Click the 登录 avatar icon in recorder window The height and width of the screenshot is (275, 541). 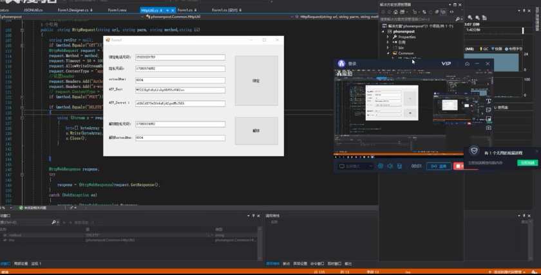pos(341,64)
